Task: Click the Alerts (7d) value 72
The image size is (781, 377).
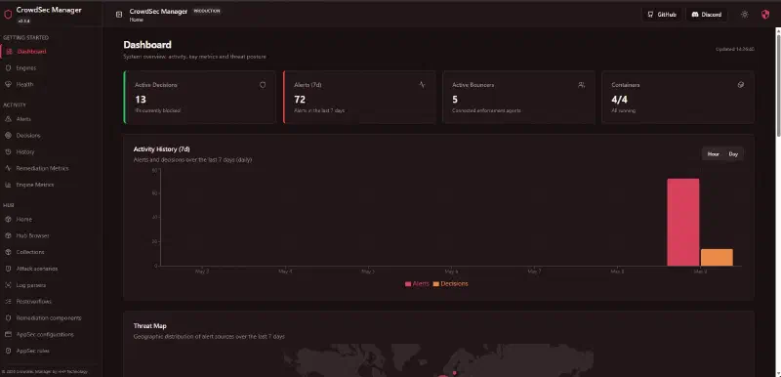Action: [300, 100]
